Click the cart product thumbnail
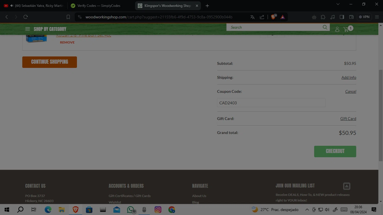Screen dimensions: 383x215 (x=36, y=39)
